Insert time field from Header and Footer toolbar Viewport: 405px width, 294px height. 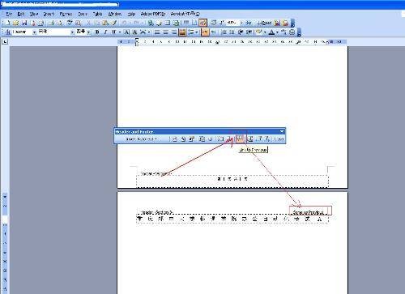pos(211,138)
